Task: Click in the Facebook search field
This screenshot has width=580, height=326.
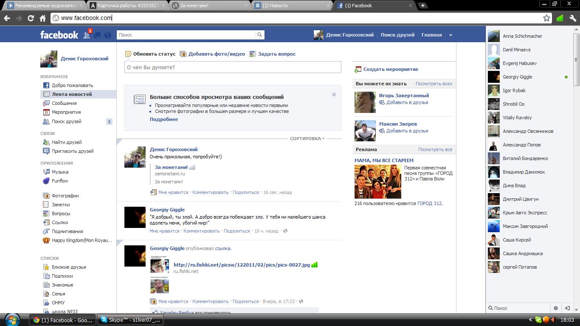Action: point(186,35)
